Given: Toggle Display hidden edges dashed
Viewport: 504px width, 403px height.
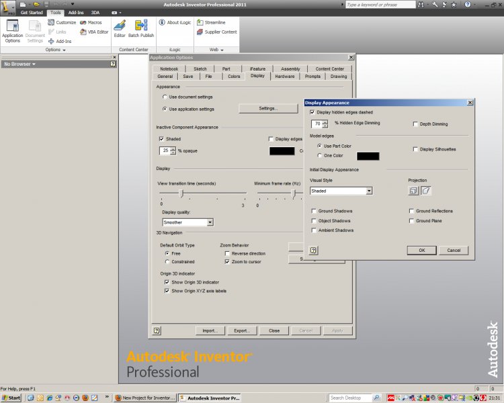Looking at the screenshot, I should click(312, 112).
